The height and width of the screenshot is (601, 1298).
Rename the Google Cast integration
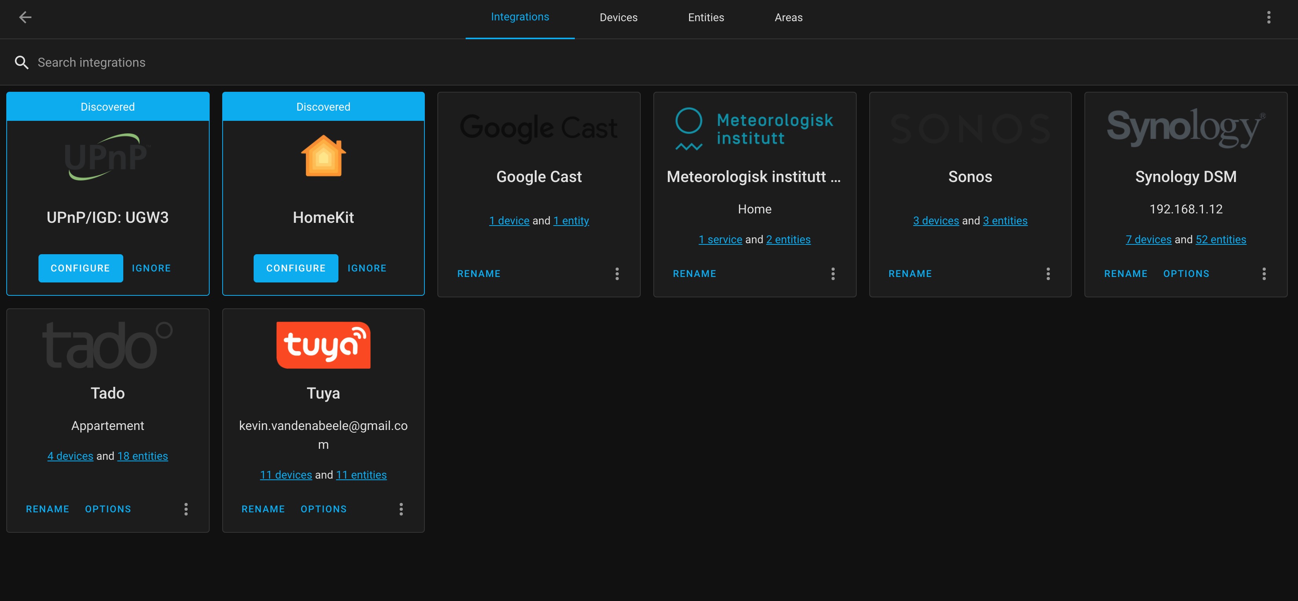(x=479, y=274)
